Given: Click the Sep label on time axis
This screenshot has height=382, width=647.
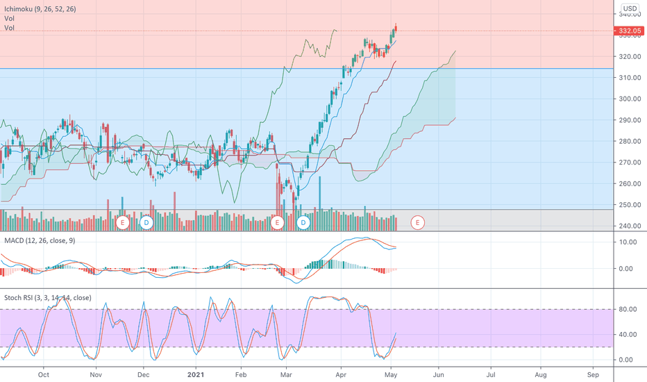Looking at the screenshot, I should click(x=593, y=374).
